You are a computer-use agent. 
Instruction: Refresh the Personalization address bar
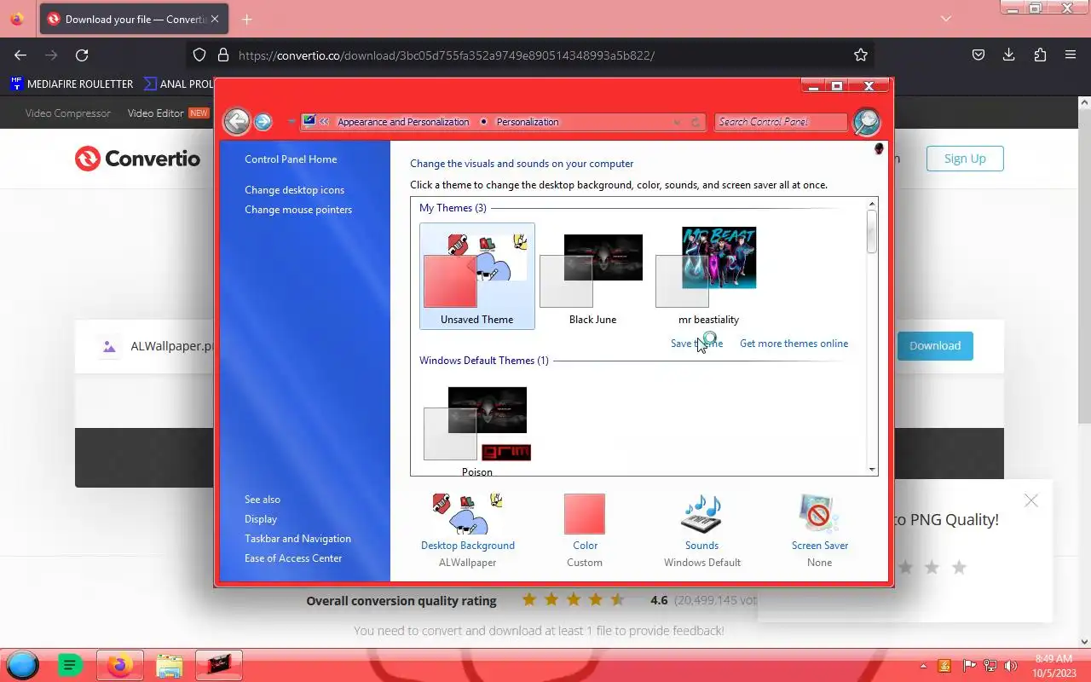click(x=696, y=122)
